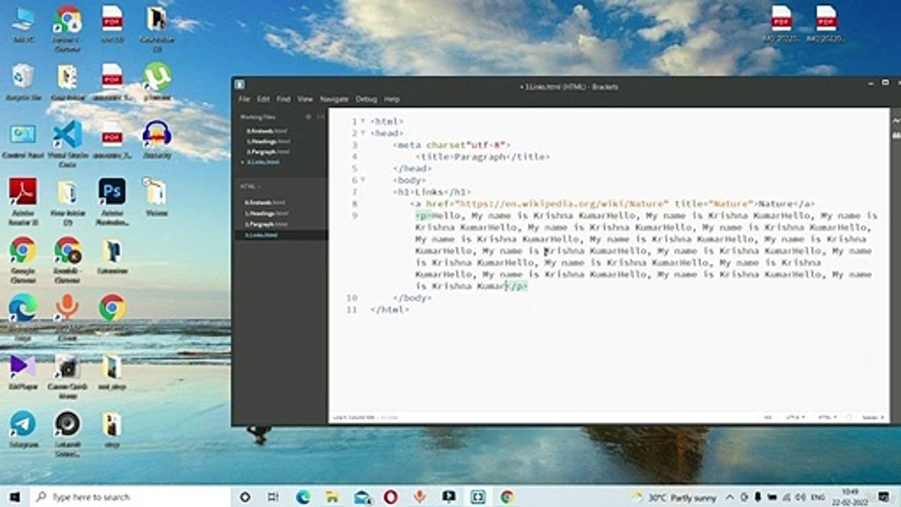Screen dimensions: 901x507
Task: Open the Extension Manager icon in Brackets
Action: 896,135
